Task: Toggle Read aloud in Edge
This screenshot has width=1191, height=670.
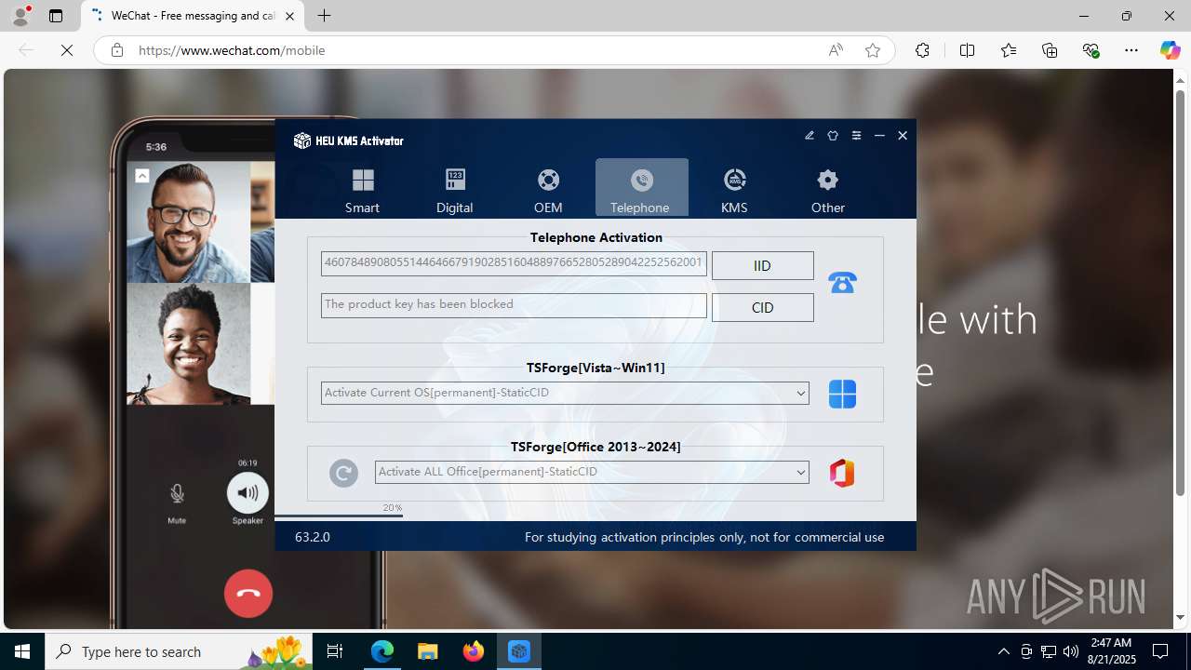Action: pos(836,50)
